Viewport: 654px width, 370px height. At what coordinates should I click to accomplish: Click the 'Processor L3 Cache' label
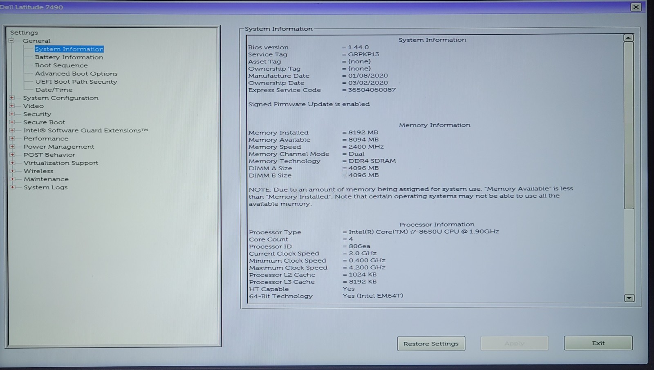coord(282,282)
